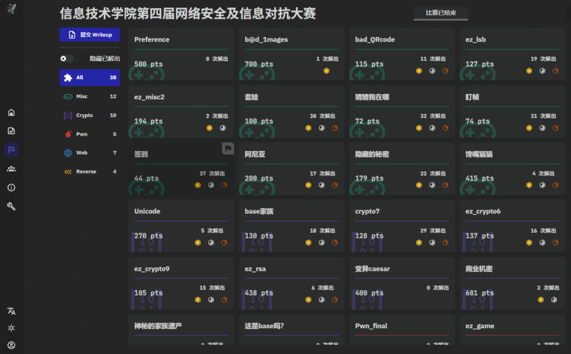Open the user account icon
This screenshot has width=571, height=354.
coord(11,345)
